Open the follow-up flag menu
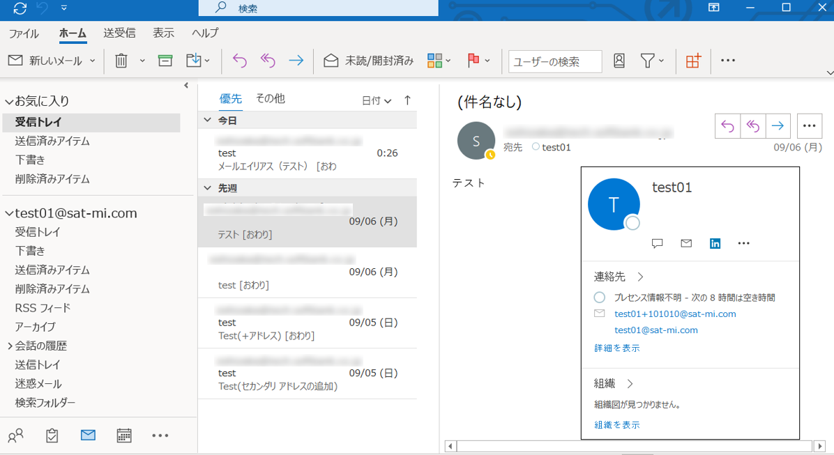The image size is (834, 455). 478,61
